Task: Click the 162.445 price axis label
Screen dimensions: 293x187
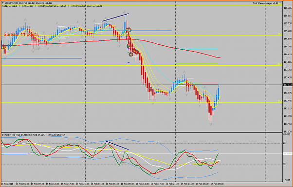Action: point(288,101)
